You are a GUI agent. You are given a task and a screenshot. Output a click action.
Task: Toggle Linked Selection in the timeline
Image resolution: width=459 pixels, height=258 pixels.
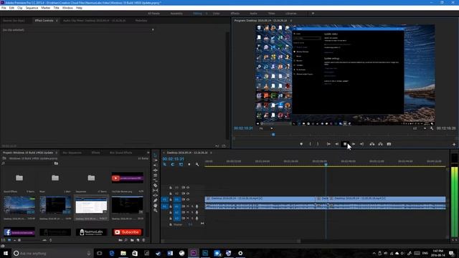(x=181, y=165)
